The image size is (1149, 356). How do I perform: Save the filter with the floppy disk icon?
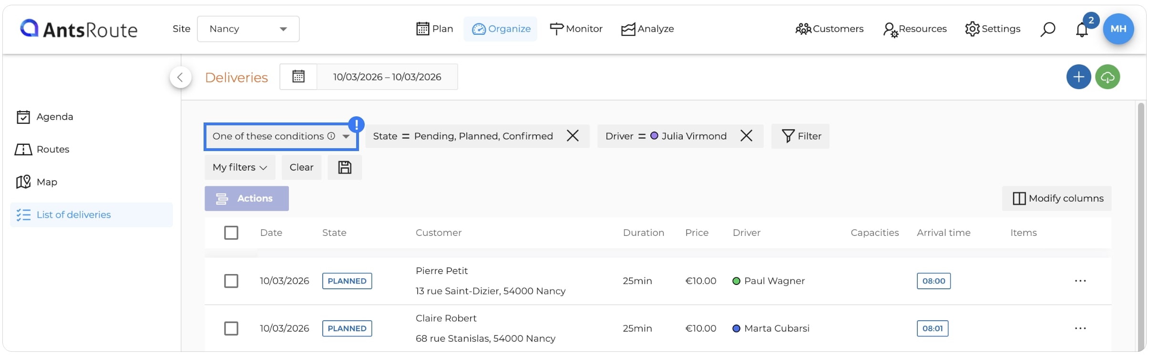tap(345, 167)
